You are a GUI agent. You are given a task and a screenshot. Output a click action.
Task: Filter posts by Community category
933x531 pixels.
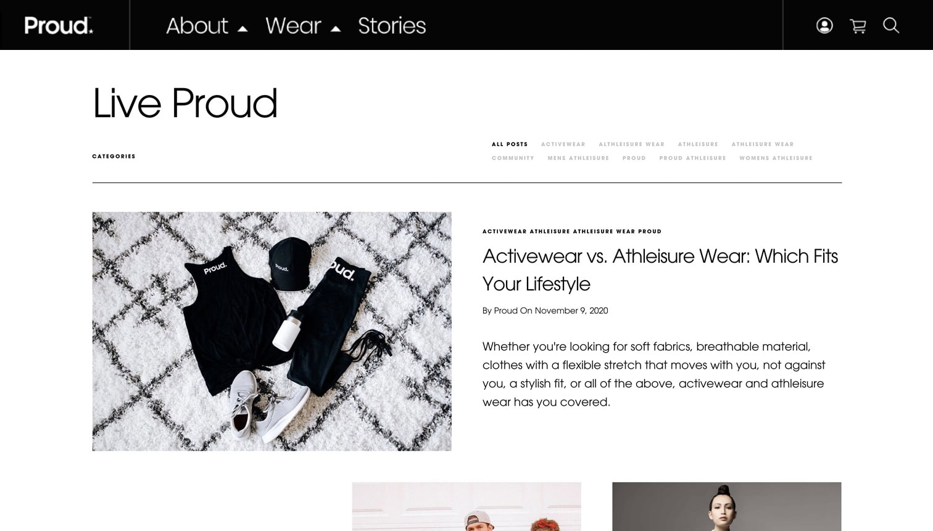[513, 158]
